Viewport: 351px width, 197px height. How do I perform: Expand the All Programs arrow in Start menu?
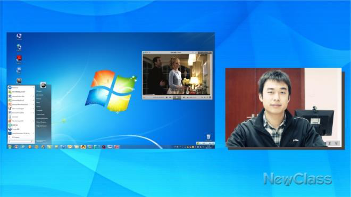tap(10, 137)
